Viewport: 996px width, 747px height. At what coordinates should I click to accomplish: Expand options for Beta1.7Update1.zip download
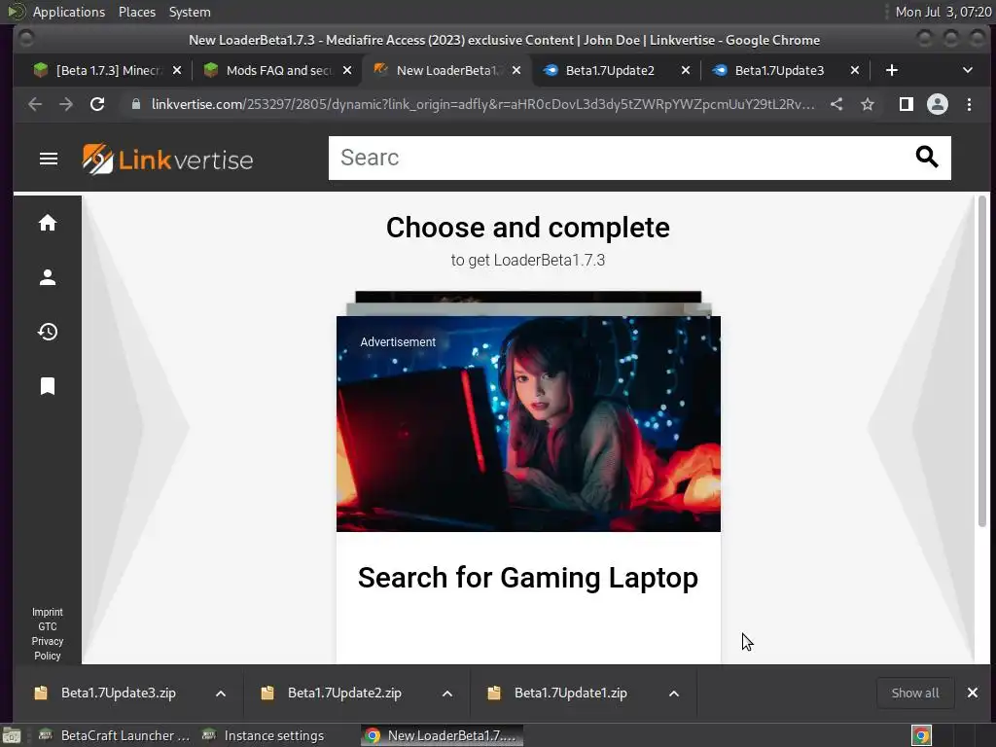click(674, 693)
